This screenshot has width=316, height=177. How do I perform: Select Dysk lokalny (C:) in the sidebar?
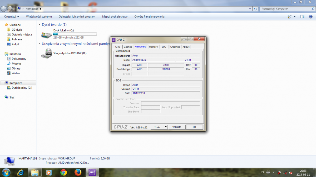22,88
